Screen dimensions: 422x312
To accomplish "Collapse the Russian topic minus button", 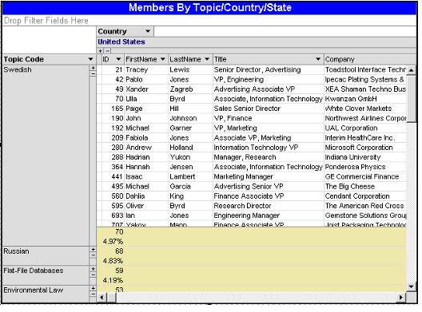I will point(93,255).
